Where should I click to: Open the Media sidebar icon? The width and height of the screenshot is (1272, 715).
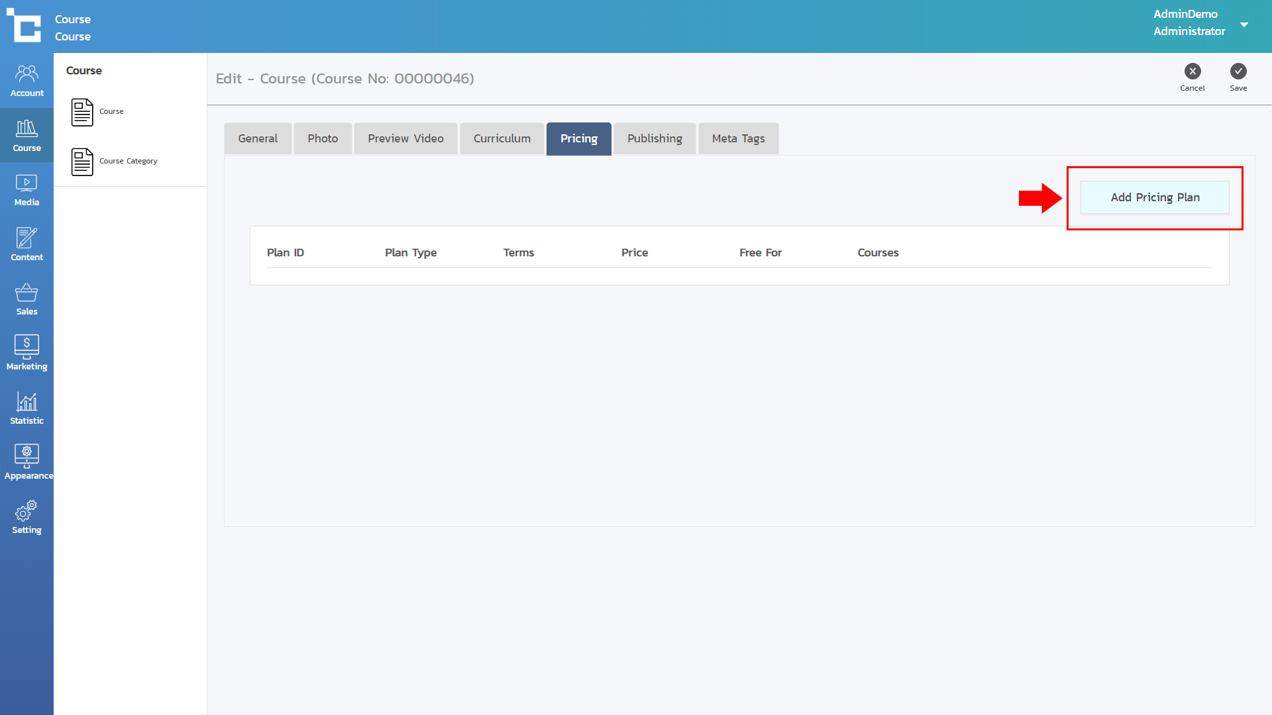26,190
